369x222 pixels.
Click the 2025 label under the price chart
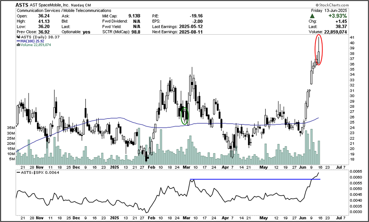pyautogui.click(x=115, y=167)
